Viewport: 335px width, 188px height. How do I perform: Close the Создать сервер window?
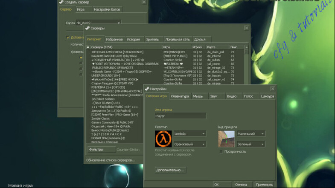(x=144, y=2)
